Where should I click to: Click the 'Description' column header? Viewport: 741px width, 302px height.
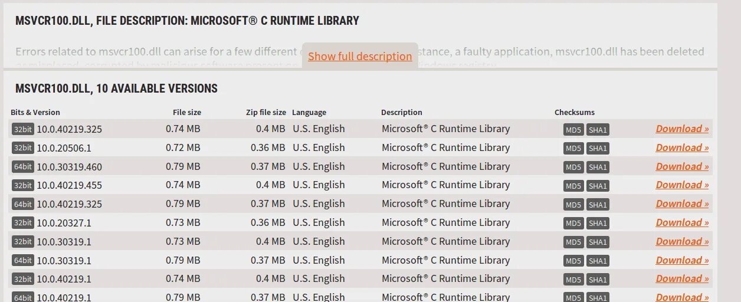402,112
